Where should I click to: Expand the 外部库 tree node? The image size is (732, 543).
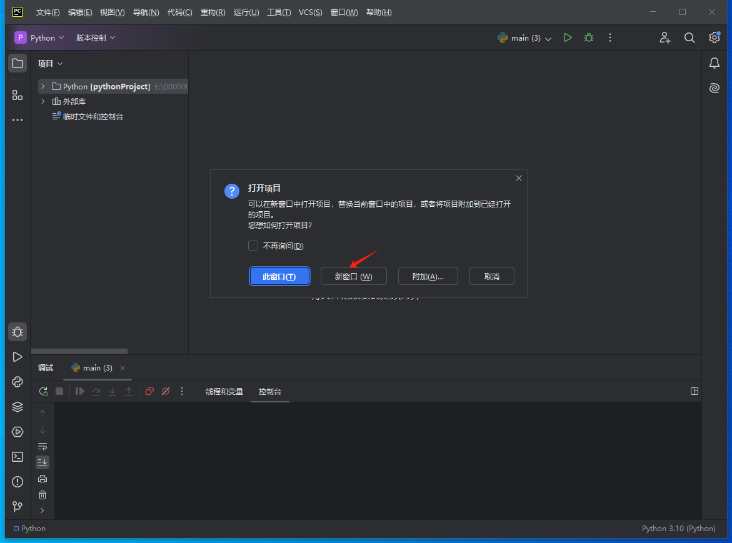pyautogui.click(x=43, y=101)
